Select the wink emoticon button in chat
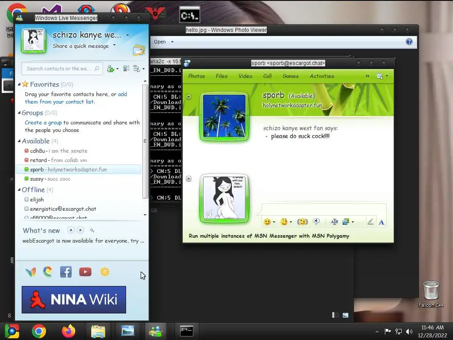The height and width of the screenshot is (340, 453). 284,222
